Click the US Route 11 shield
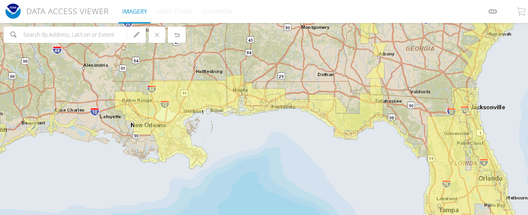Viewport: 528px width, 215px height. coord(184,93)
